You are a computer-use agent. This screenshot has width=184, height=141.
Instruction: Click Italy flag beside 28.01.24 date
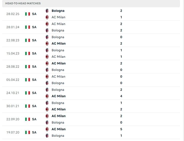(x=28, y=27)
